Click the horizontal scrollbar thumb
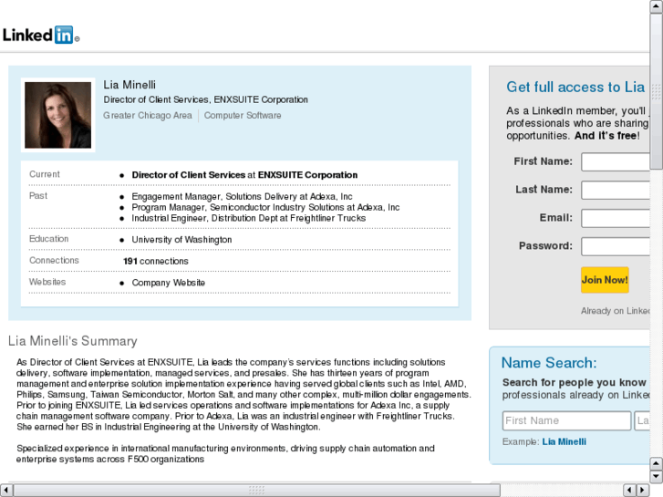Image resolution: width=663 pixels, height=497 pixels. 256,490
